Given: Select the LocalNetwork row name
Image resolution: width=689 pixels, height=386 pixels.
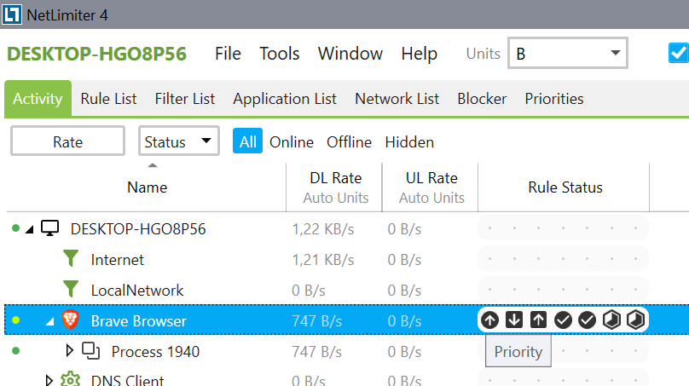Looking at the screenshot, I should (x=137, y=291).
